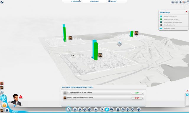
Task: Open the Roads tool in the bottom toolbar
Action: tap(69, 109)
